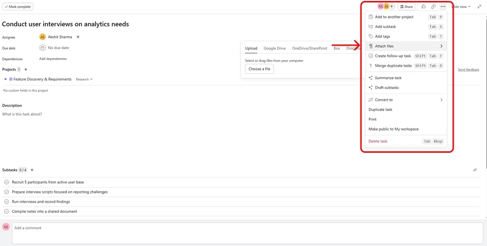Open the Wide view dropdown
The height and width of the screenshot is (246, 487).
coord(461,7)
